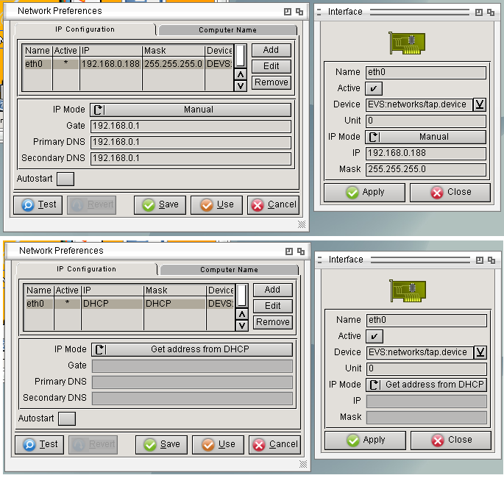The image size is (504, 478).
Task: Click Close in the Interface window set to DHCP
Action: (x=450, y=440)
